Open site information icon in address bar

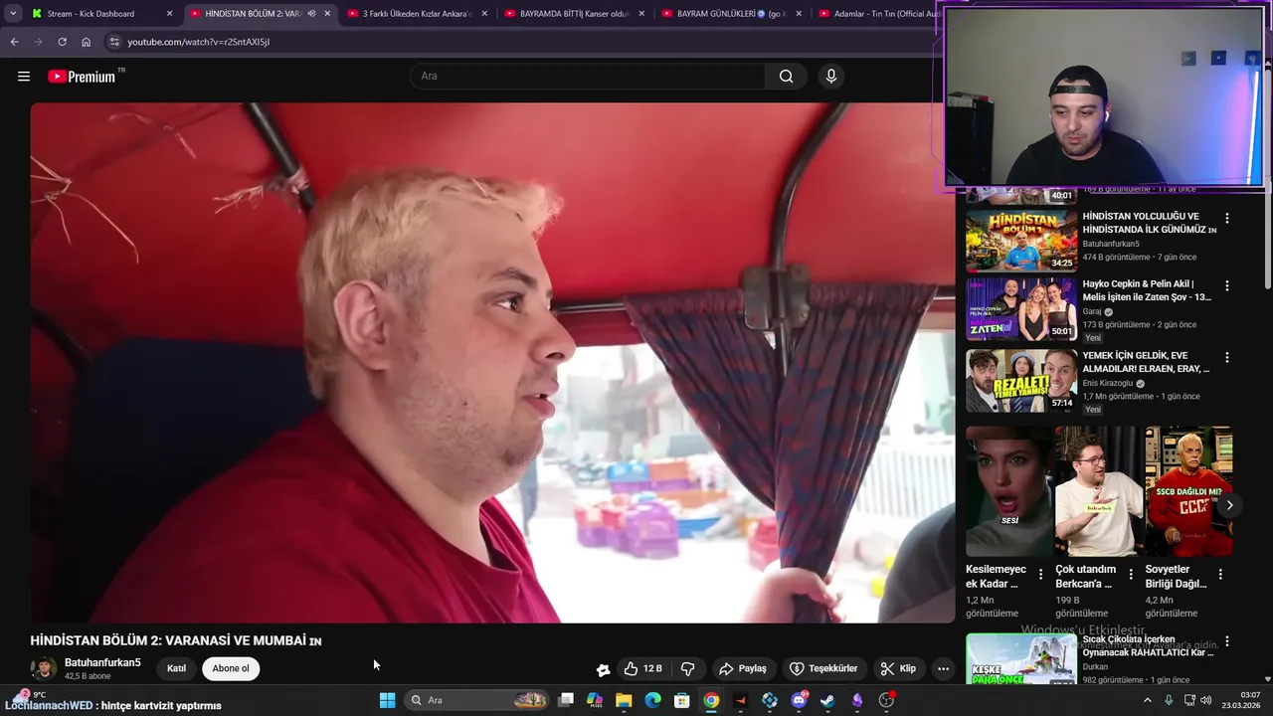click(x=114, y=42)
